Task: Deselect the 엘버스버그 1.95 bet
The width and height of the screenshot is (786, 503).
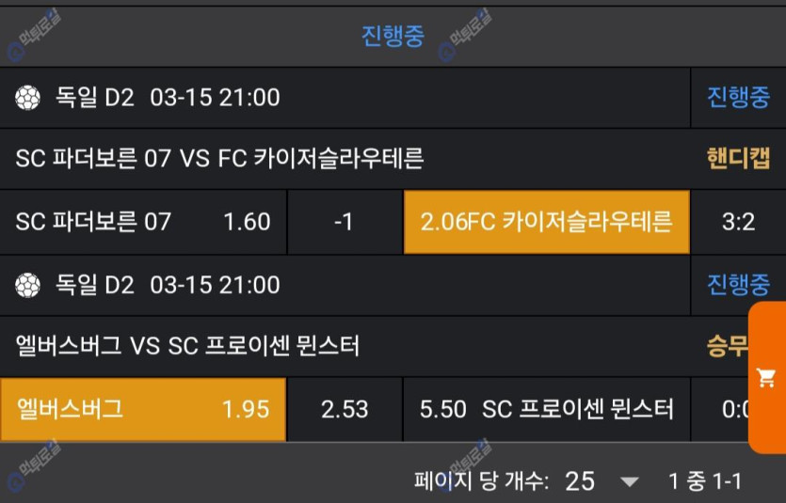Action: click(x=143, y=409)
